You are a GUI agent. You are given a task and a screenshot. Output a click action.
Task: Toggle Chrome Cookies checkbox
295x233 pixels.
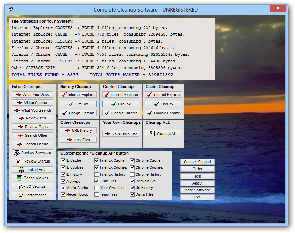[x=132, y=167]
